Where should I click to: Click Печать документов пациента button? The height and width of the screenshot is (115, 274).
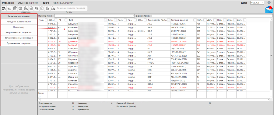pyautogui.click(x=71, y=8)
